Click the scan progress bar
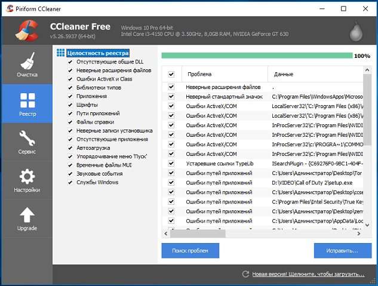Viewport: 378px width, 286px height. (x=257, y=56)
